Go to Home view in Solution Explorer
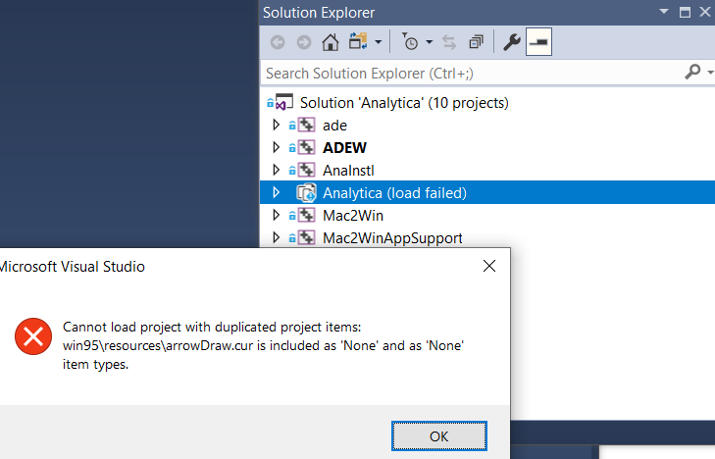This screenshot has height=459, width=715. coord(331,42)
